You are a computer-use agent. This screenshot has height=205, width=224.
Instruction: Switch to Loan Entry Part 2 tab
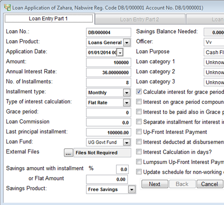139,19
